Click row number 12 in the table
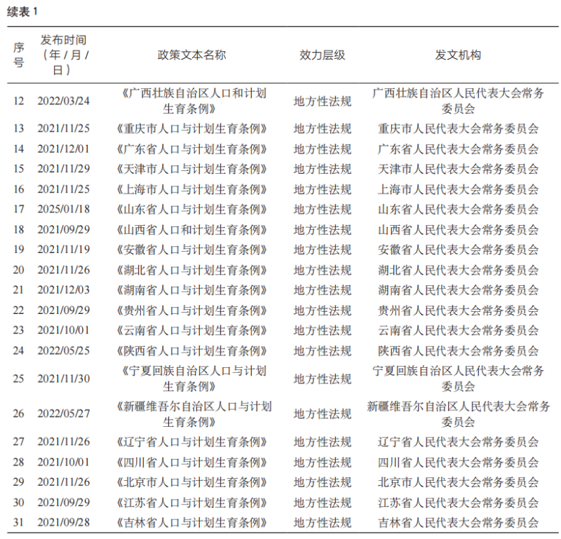The width and height of the screenshot is (561, 539). pyautogui.click(x=20, y=100)
